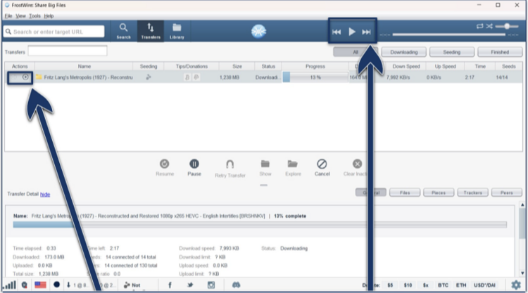Open the Help menu
The image size is (528, 293).
tap(49, 15)
